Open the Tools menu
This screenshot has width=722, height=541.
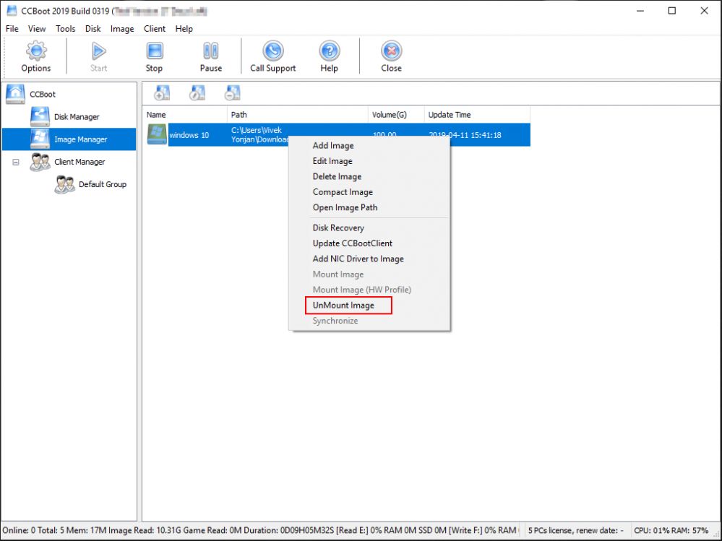coord(65,28)
